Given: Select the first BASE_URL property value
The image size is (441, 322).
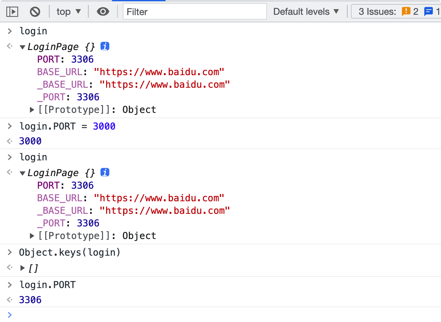Looking at the screenshot, I should (x=159, y=72).
